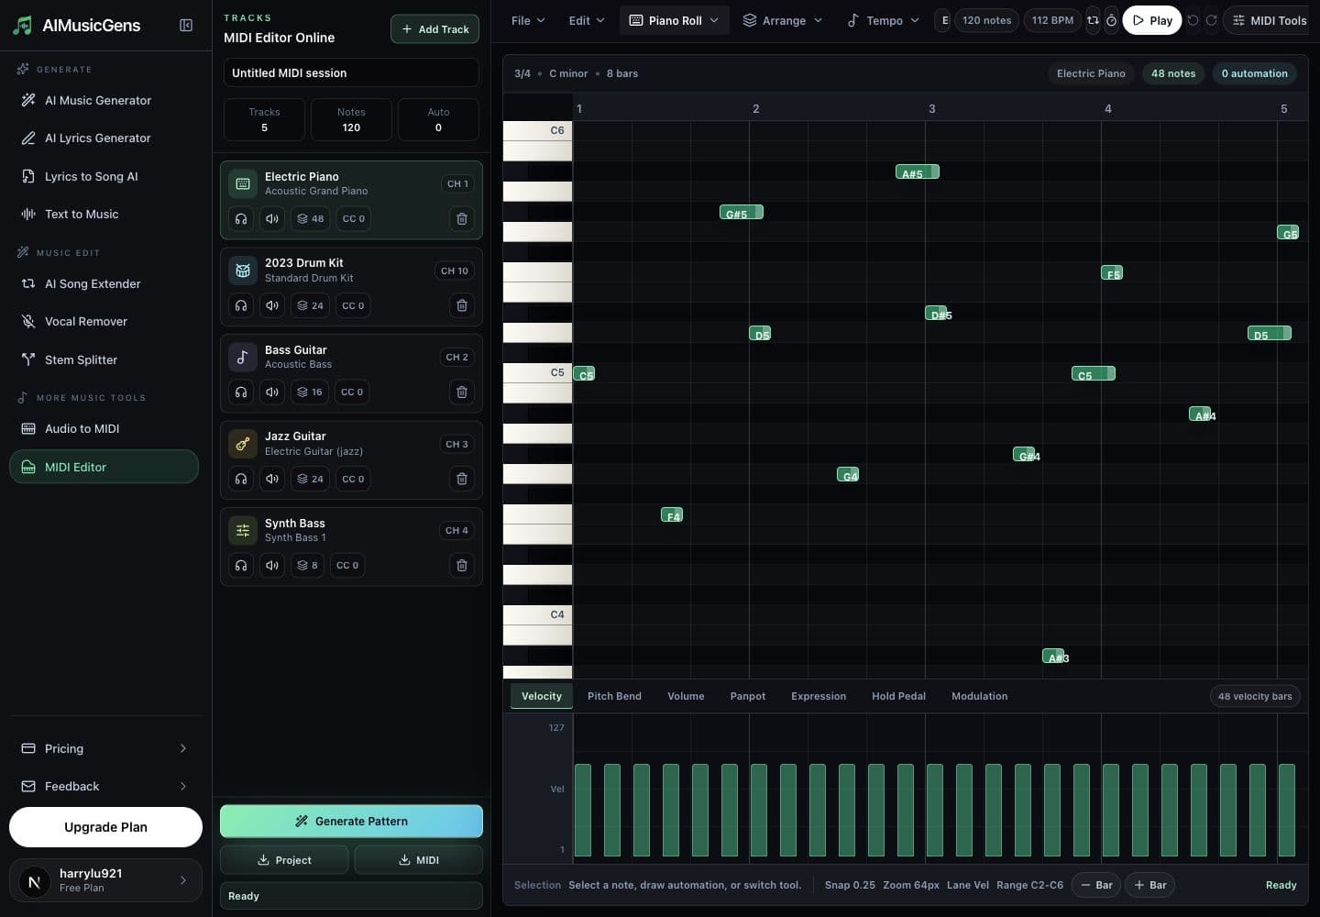Expand the Arrange dropdown

click(783, 20)
